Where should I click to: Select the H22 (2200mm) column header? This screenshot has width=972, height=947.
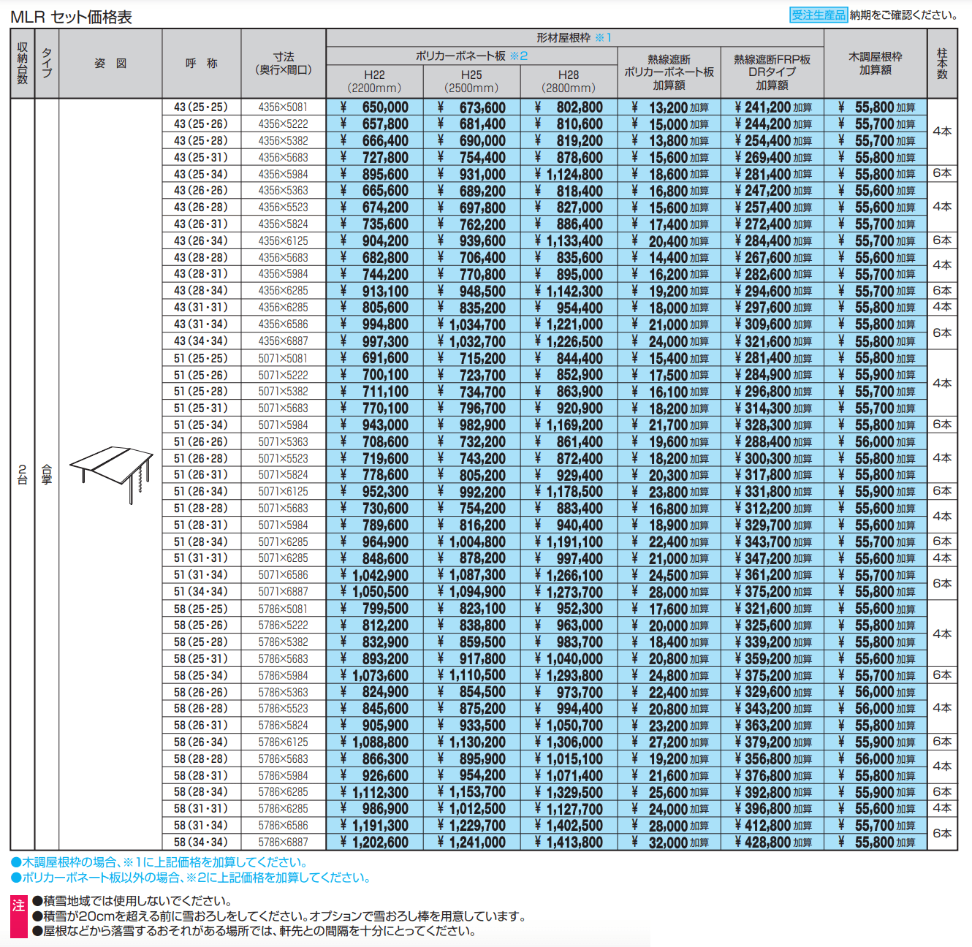pos(374,81)
